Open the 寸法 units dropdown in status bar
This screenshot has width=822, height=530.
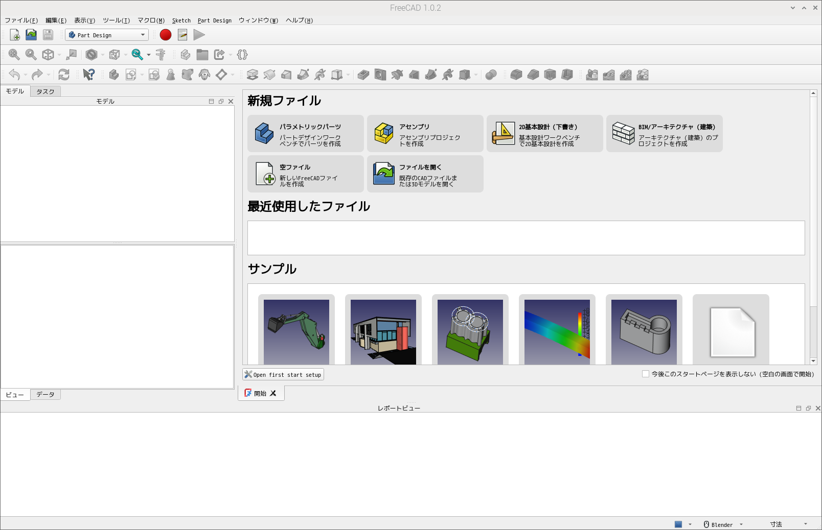click(789, 524)
